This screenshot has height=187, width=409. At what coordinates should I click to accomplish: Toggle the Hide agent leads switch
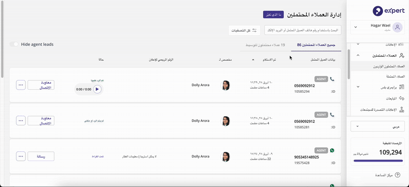[14, 44]
